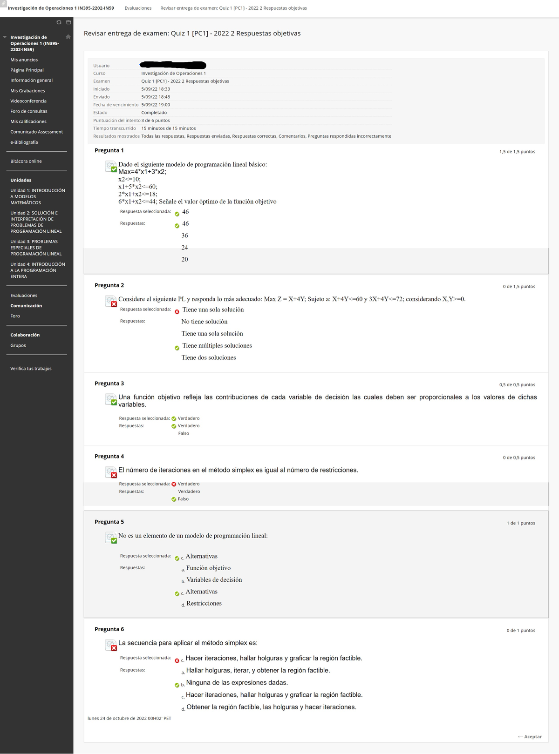
Task: Click the Pregunta 5 correct status icon
Action: pyautogui.click(x=111, y=538)
